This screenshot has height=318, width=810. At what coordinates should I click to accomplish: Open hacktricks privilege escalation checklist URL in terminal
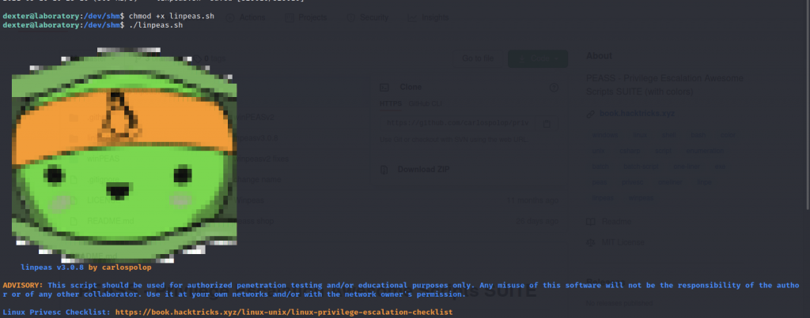283,312
